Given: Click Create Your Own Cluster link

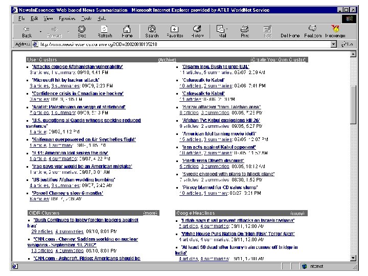Looking at the screenshot, I should 278,60.
